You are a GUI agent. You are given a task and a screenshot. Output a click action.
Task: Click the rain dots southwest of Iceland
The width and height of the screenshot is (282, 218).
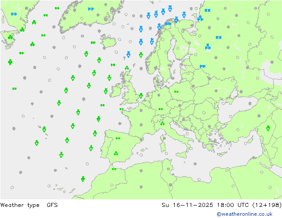[93, 43]
